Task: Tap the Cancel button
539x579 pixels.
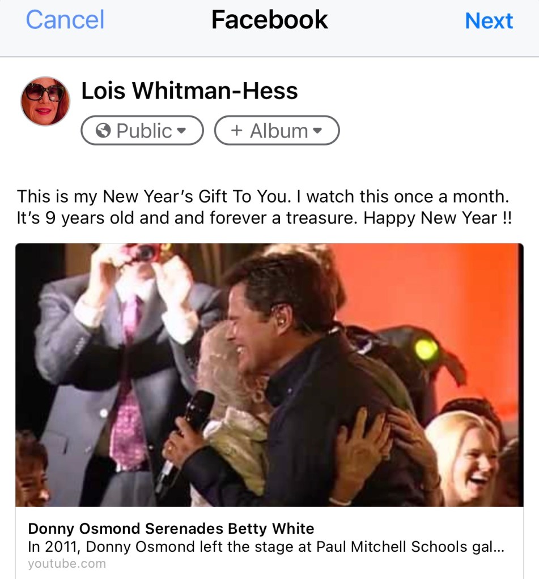Action: coord(65,20)
